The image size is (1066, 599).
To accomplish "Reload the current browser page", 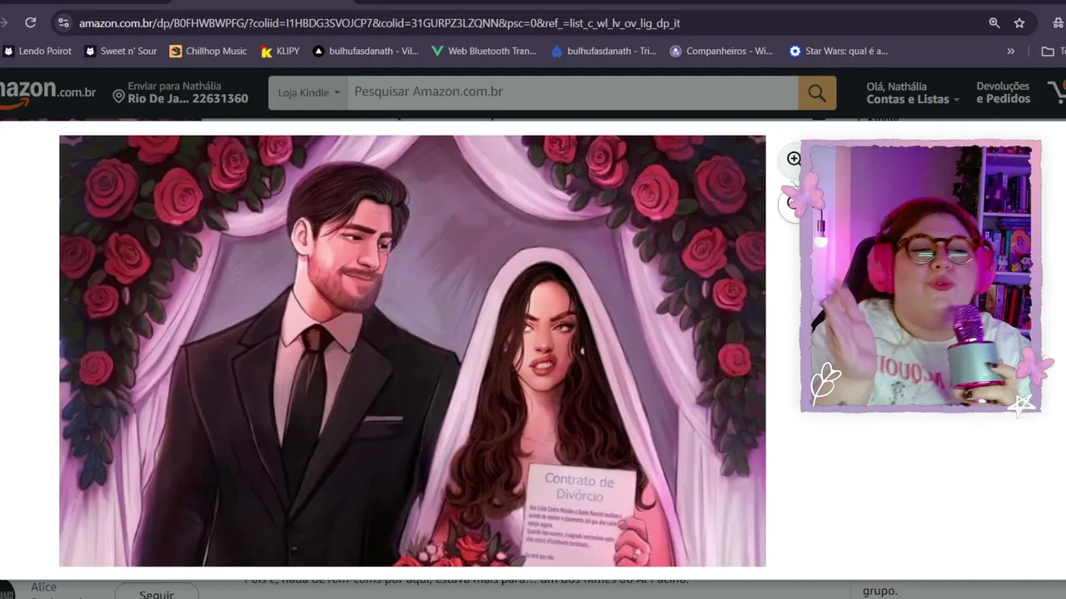I will click(31, 23).
